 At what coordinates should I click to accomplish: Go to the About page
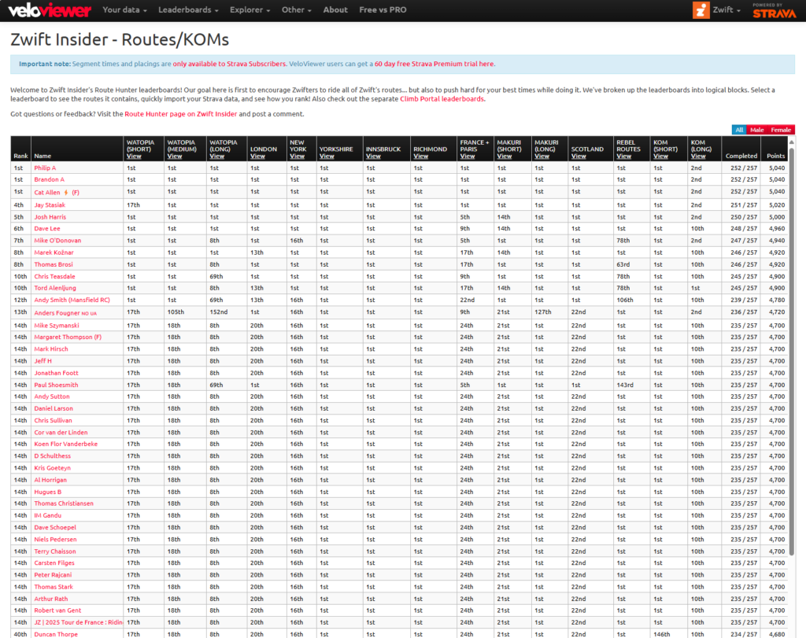[335, 9]
